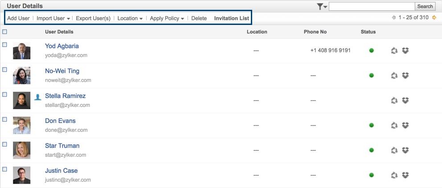This screenshot has height=188, width=442.
Task: Click Dropbox icon for Yod Agbaria
Action: click(405, 50)
